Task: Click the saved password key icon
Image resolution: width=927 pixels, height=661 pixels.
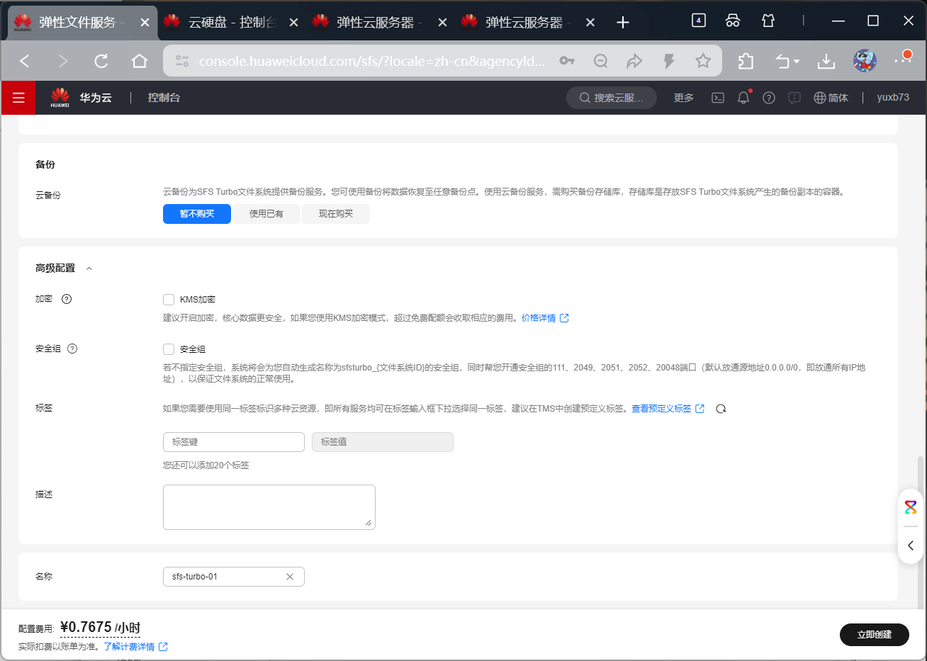Action: coord(567,61)
